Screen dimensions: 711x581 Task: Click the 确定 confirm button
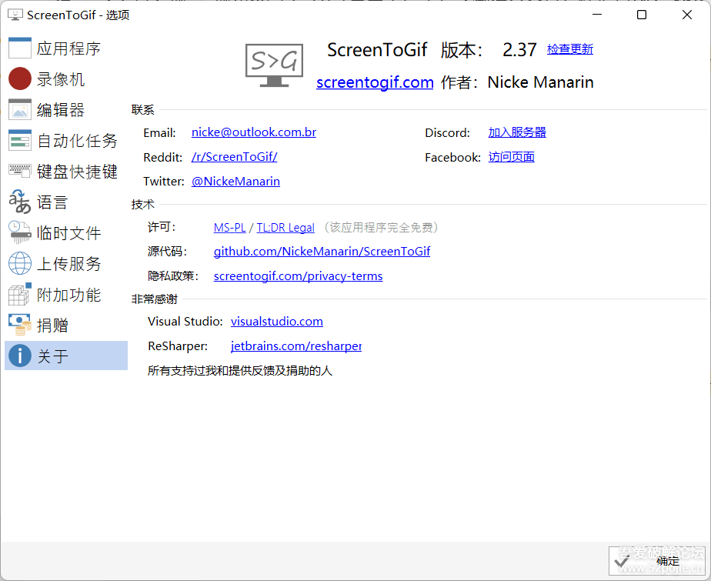(657, 560)
